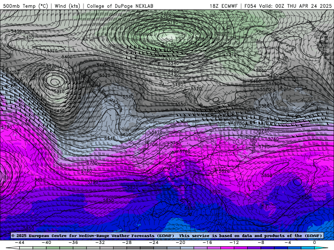This screenshot has width=334, height=250.
Task: Click the 'F054 Valid: 00Z THU APR 24 2025' text
Action: pyautogui.click(x=288, y=6)
